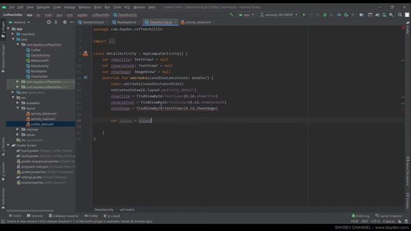Open the Android view selector dropdown
The image size is (411, 231).
(19, 22)
